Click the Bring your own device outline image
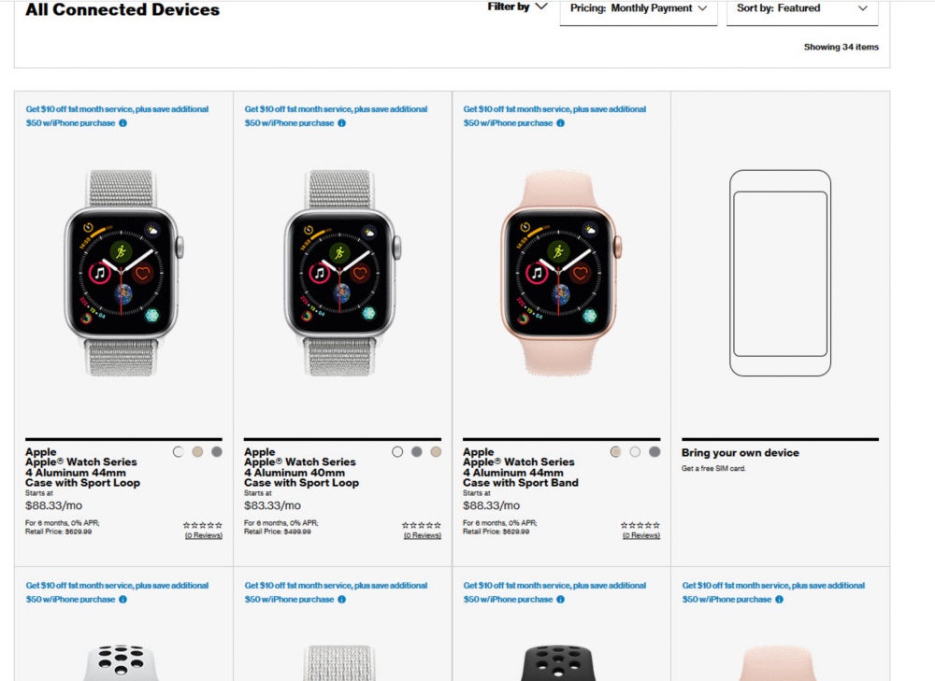The height and width of the screenshot is (681, 935). click(780, 273)
